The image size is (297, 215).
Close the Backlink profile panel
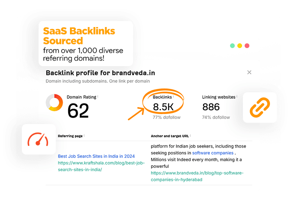tap(249, 73)
